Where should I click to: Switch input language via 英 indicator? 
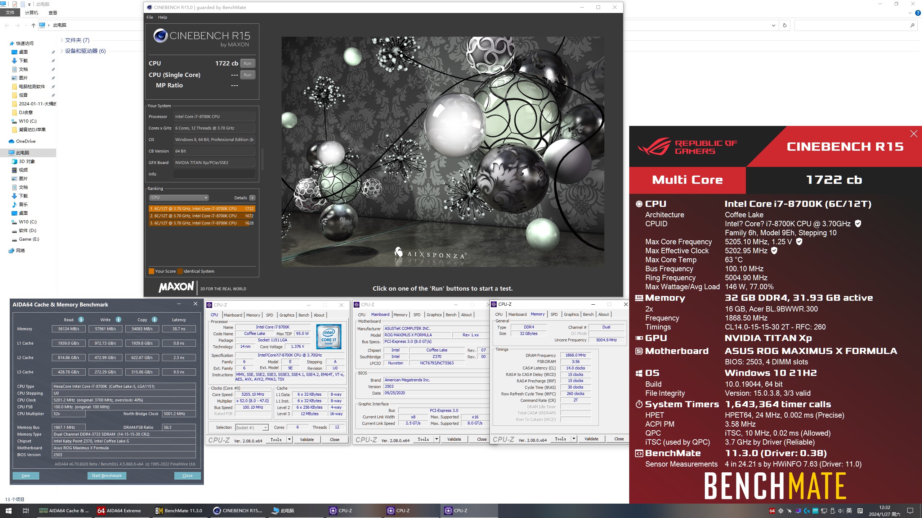[849, 511]
